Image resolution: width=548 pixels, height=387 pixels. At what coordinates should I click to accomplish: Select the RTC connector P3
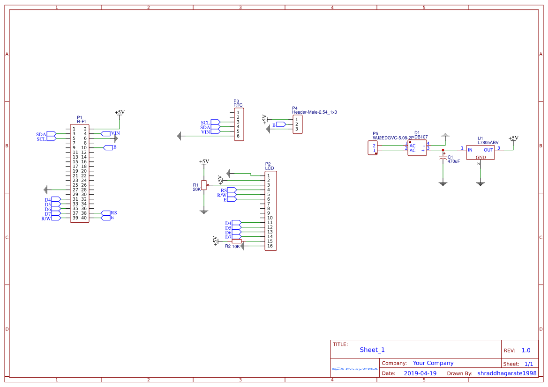tap(238, 124)
